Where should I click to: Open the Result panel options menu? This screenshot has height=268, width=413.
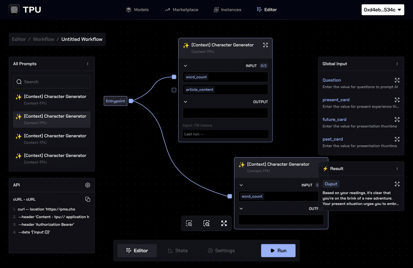397,169
